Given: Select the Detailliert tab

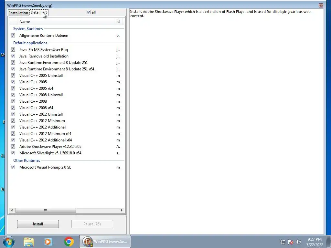Looking at the screenshot, I should tap(39, 12).
